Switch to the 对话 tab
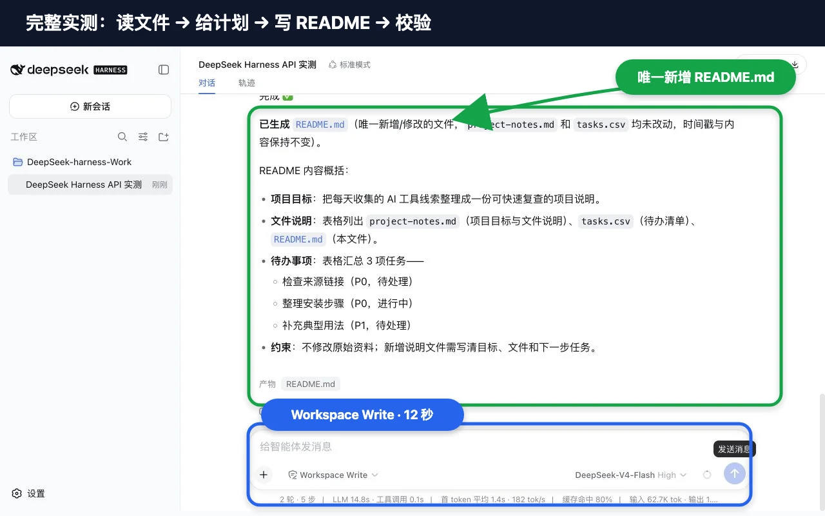The image size is (825, 516). pos(207,83)
